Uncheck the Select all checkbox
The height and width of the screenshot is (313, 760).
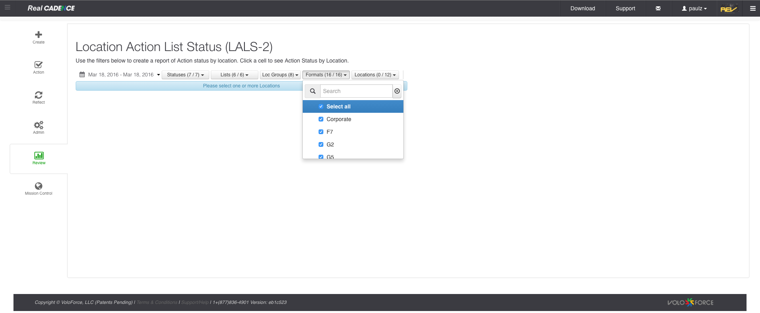coord(321,106)
